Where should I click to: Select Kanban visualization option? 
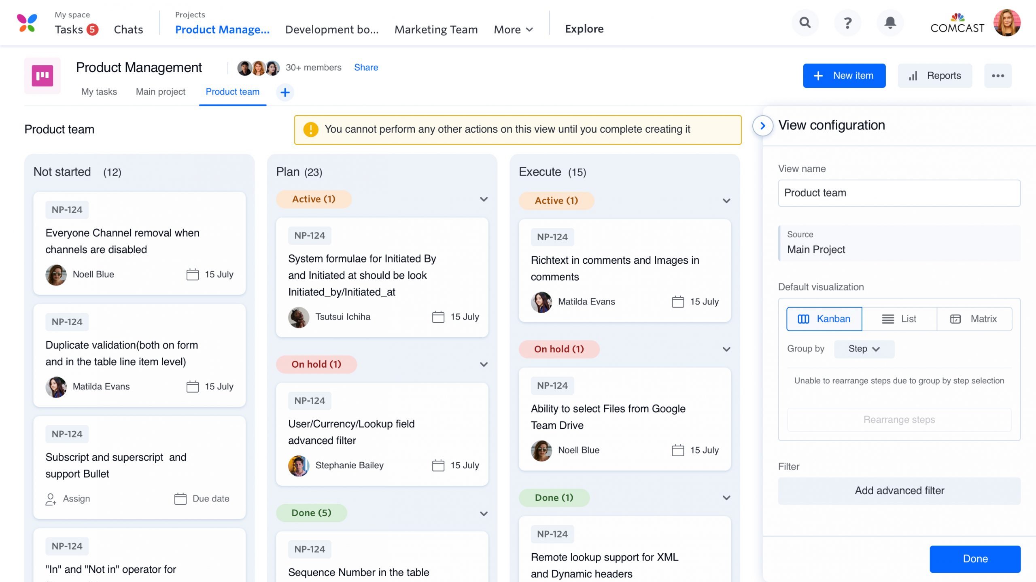[x=824, y=319]
